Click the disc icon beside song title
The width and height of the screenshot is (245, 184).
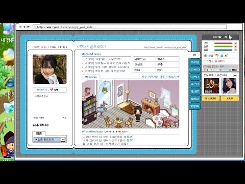(x=205, y=66)
